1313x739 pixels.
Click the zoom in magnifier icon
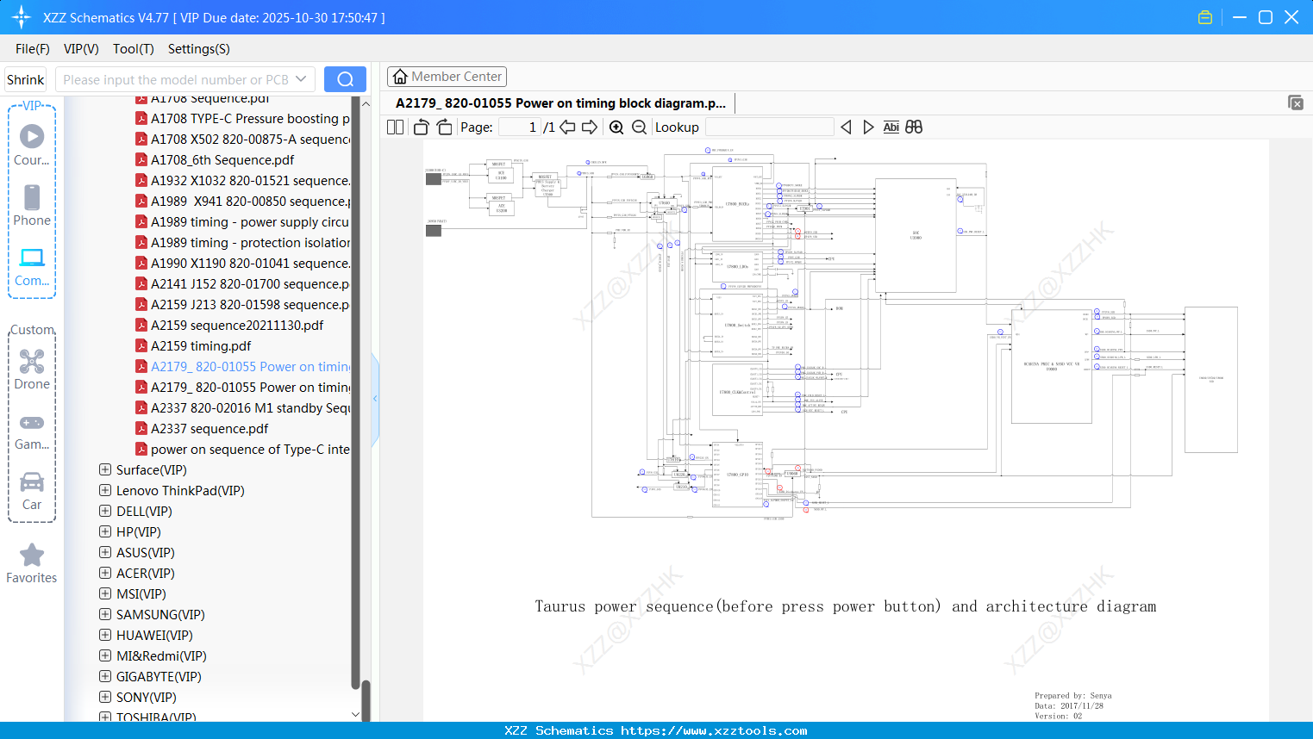[x=616, y=127]
